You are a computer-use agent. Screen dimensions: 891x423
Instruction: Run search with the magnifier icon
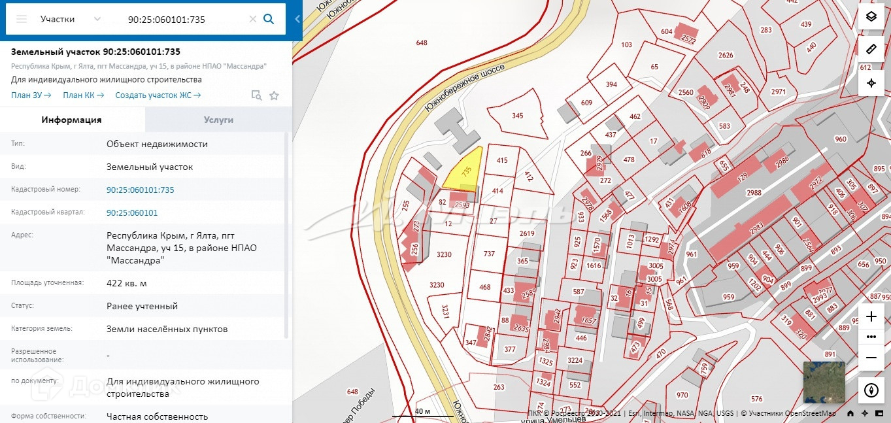point(269,19)
